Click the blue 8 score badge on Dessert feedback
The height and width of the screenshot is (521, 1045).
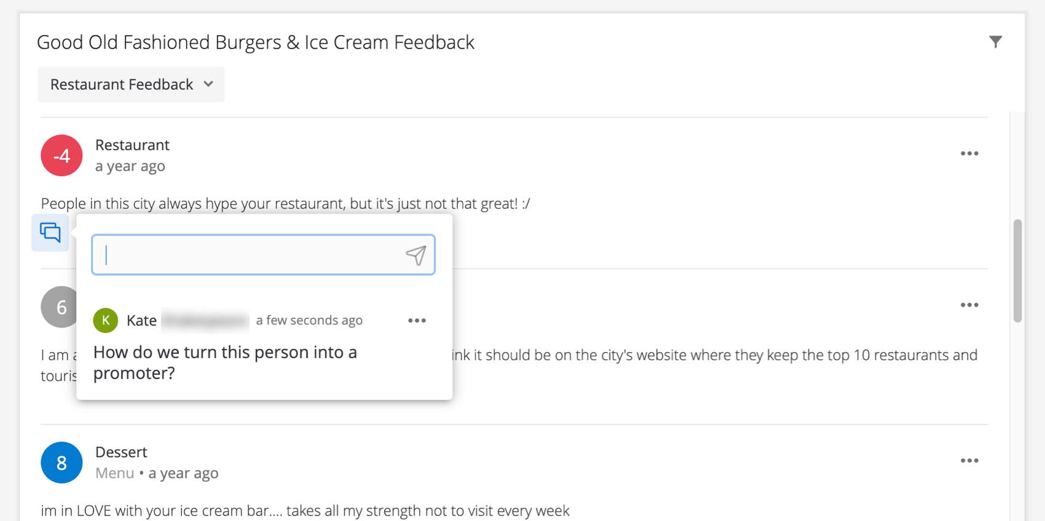[61, 463]
